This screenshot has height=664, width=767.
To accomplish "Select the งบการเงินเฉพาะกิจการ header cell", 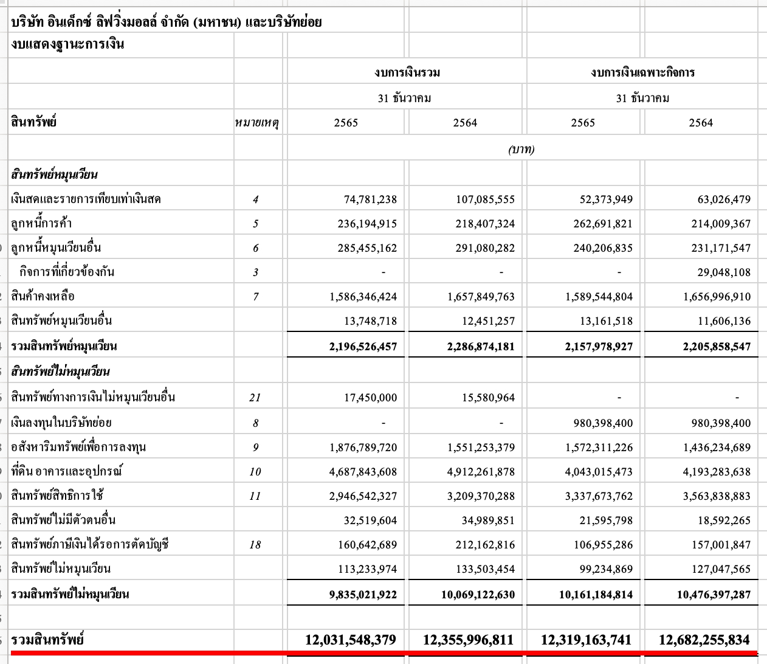I will (642, 72).
